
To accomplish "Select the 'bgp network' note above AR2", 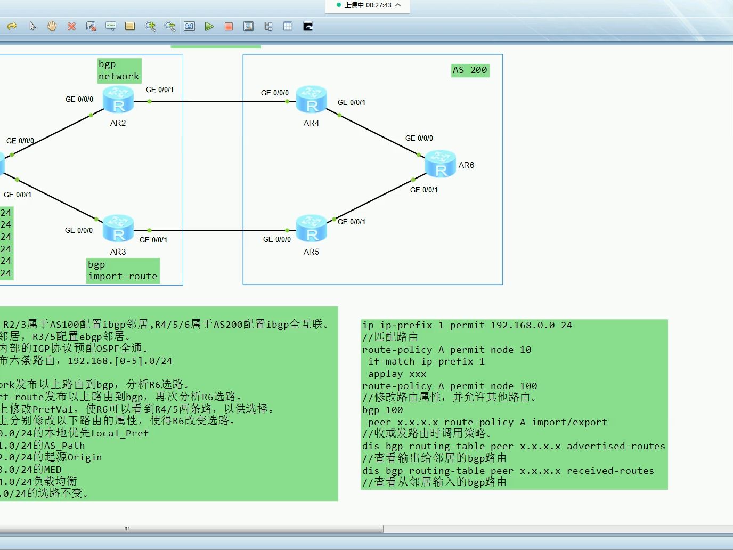I will 119,70.
